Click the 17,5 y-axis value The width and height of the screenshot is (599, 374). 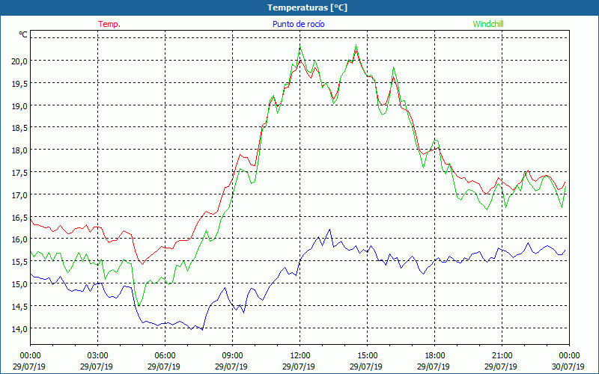pyautogui.click(x=19, y=173)
